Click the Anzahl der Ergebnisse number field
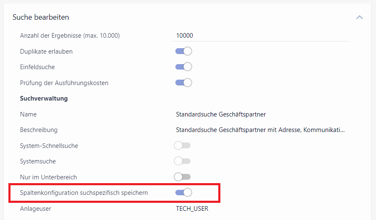The width and height of the screenshot is (376, 220). (261, 36)
